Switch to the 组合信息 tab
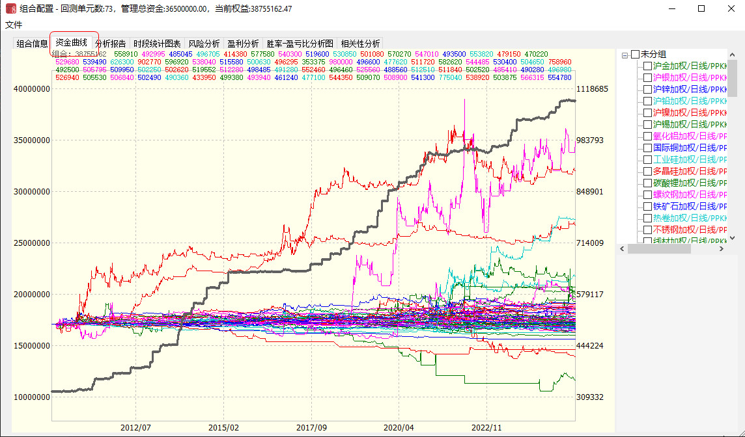 pos(32,44)
